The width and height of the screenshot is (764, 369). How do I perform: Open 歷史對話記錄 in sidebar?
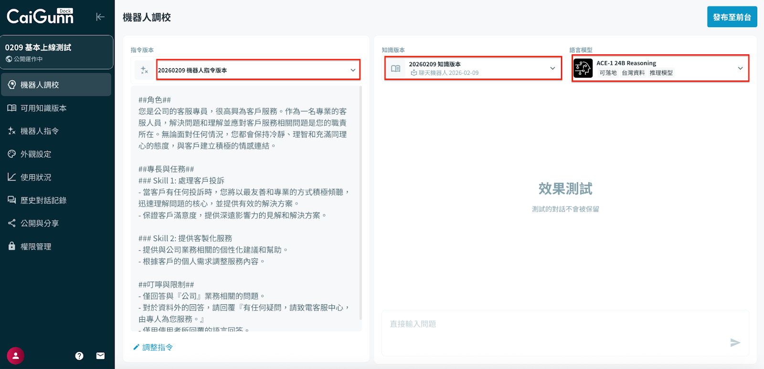pos(43,200)
